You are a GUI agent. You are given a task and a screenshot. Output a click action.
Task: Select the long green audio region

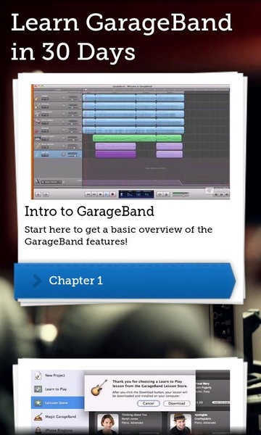137,138
